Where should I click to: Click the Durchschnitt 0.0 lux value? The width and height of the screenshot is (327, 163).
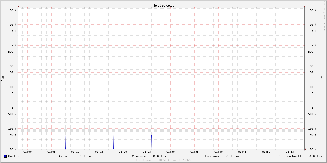(316, 156)
